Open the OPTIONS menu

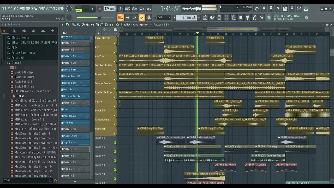[44, 9]
